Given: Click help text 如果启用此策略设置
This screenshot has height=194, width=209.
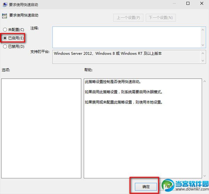Looking at the screenshot, I should (101, 92).
